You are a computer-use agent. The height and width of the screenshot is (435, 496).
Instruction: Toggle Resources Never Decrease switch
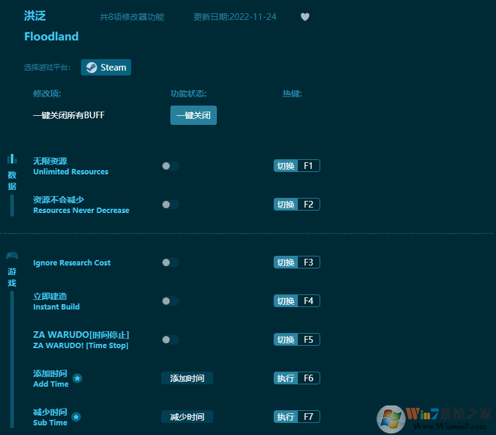point(170,205)
